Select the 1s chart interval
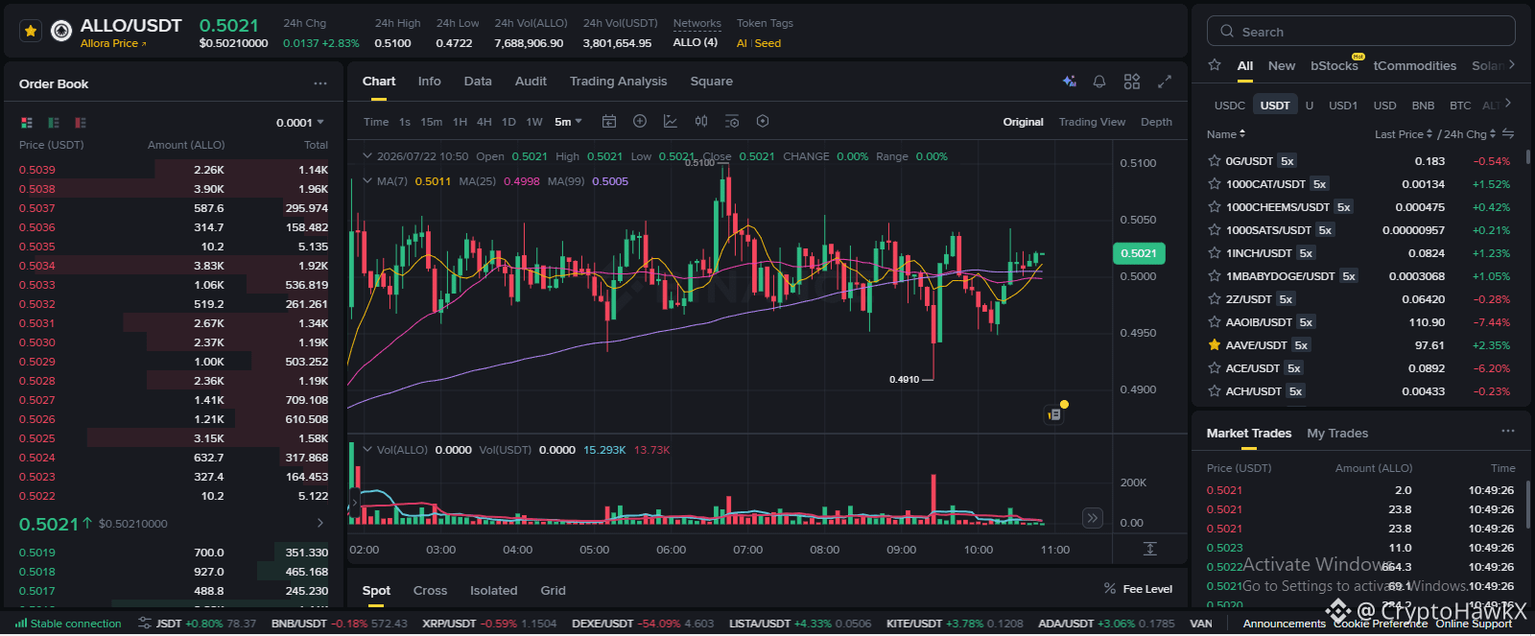 tap(405, 122)
